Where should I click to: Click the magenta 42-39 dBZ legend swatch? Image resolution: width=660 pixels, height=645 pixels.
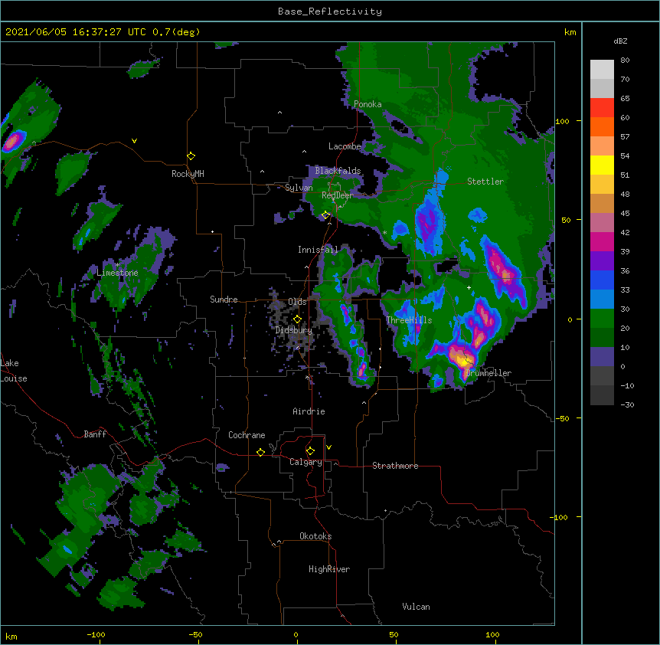tap(602, 241)
